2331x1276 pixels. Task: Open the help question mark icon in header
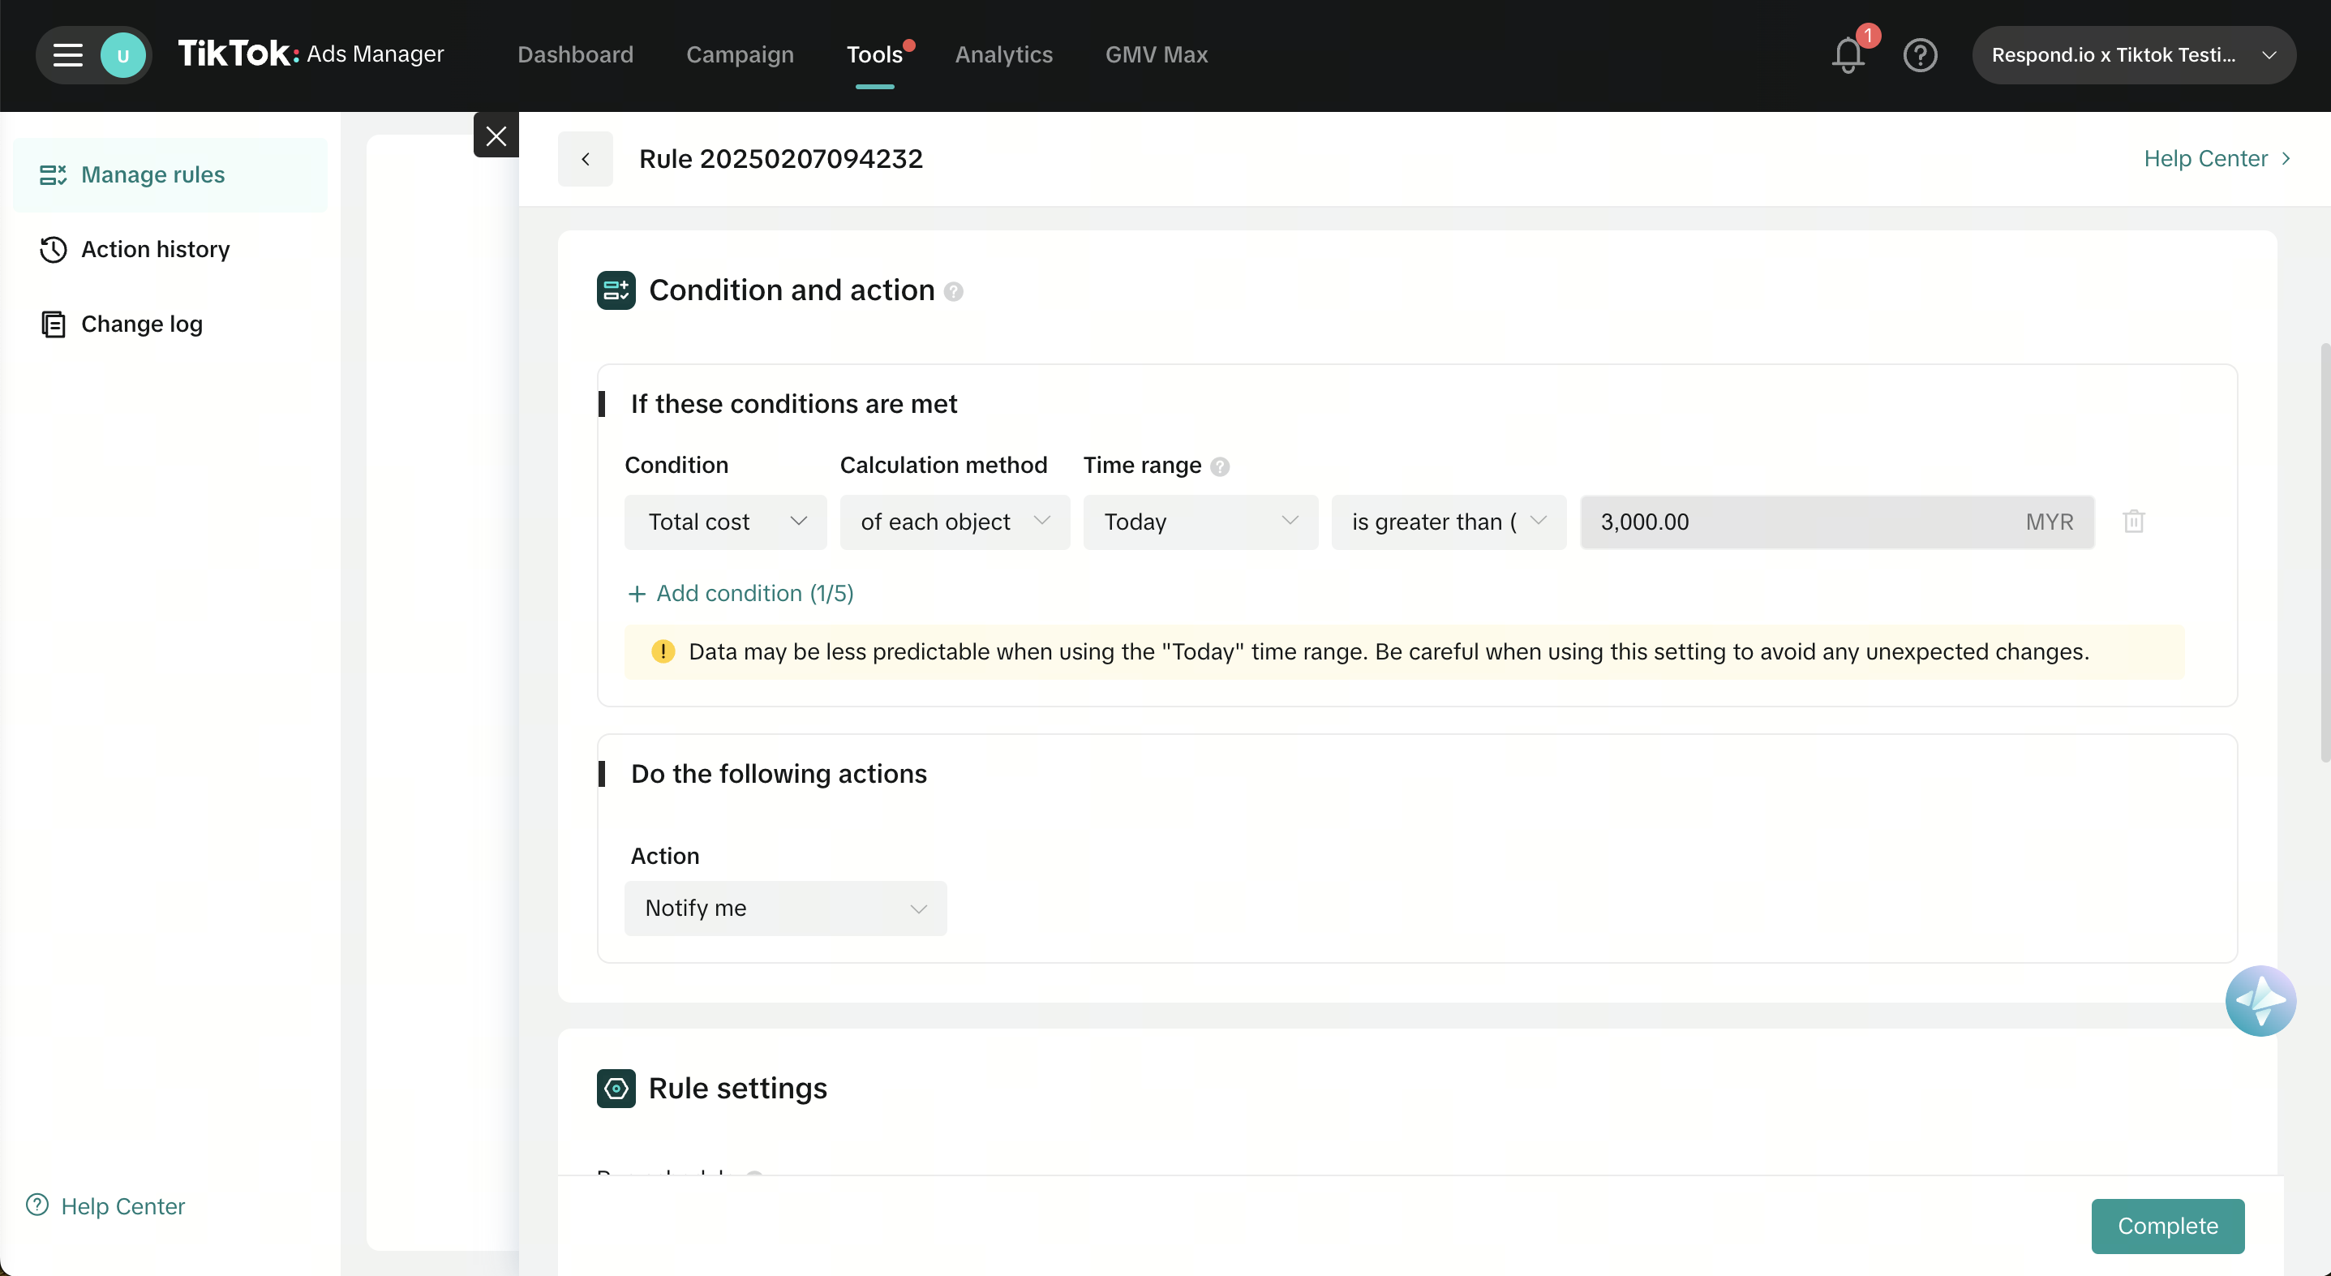click(1920, 55)
